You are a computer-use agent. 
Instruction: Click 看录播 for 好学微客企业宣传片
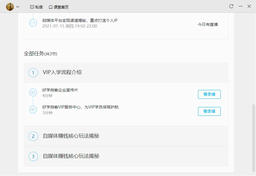209,94
